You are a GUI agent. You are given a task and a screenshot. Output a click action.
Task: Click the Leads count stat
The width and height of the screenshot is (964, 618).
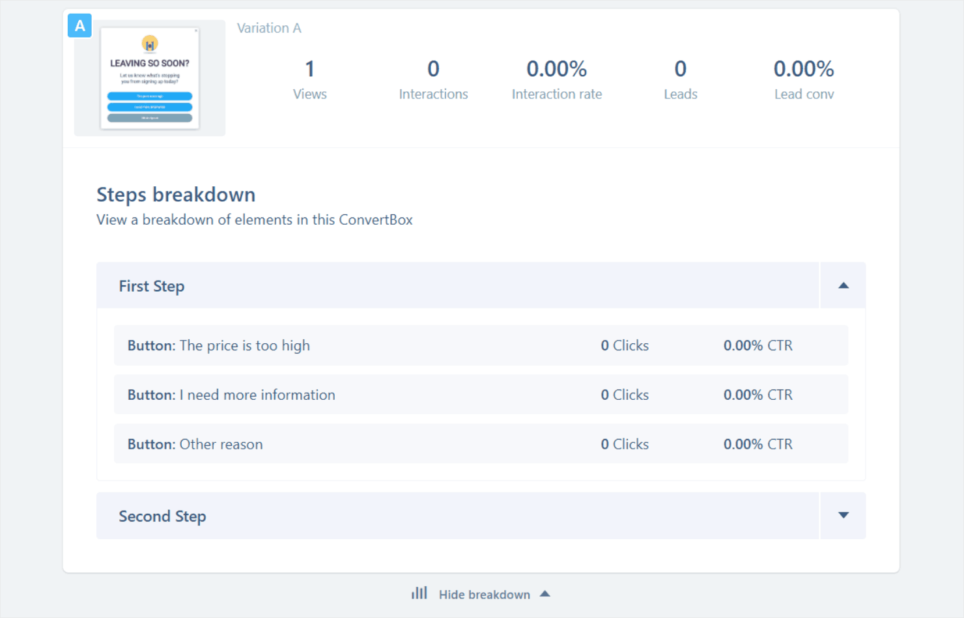tap(680, 69)
